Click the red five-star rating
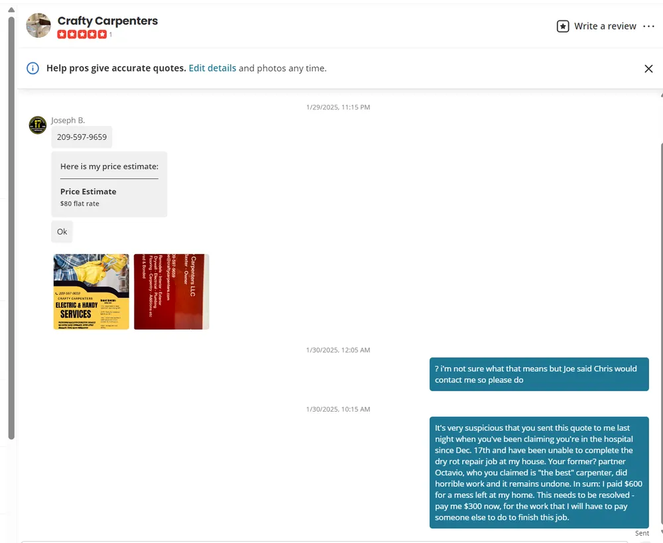 82,34
